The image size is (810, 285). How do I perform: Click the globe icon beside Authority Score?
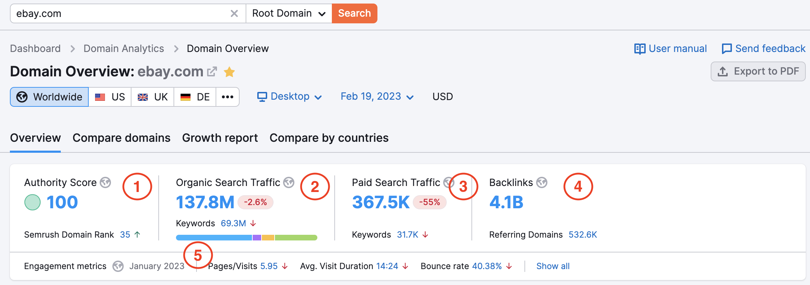105,182
